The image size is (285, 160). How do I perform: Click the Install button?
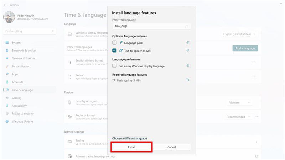tap(131, 147)
